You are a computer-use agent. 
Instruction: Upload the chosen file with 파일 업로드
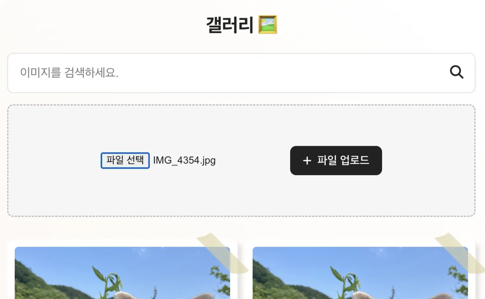click(336, 160)
